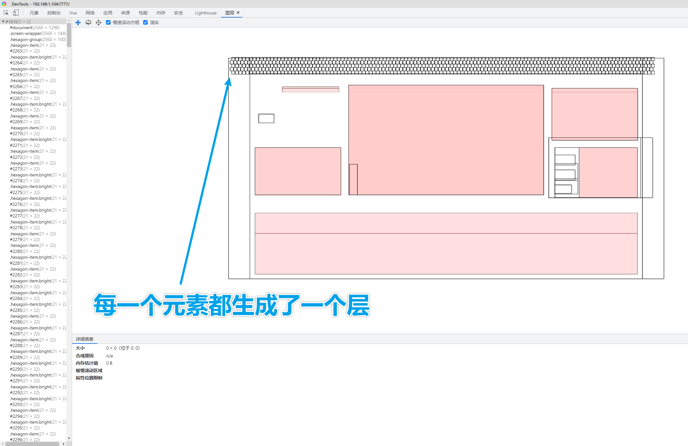
Task: Collapse the #1616 tree root node
Action: click(x=3, y=22)
